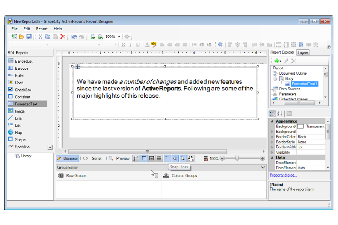Click the New Report icon
This screenshot has width=338, height=225.
point(14,37)
